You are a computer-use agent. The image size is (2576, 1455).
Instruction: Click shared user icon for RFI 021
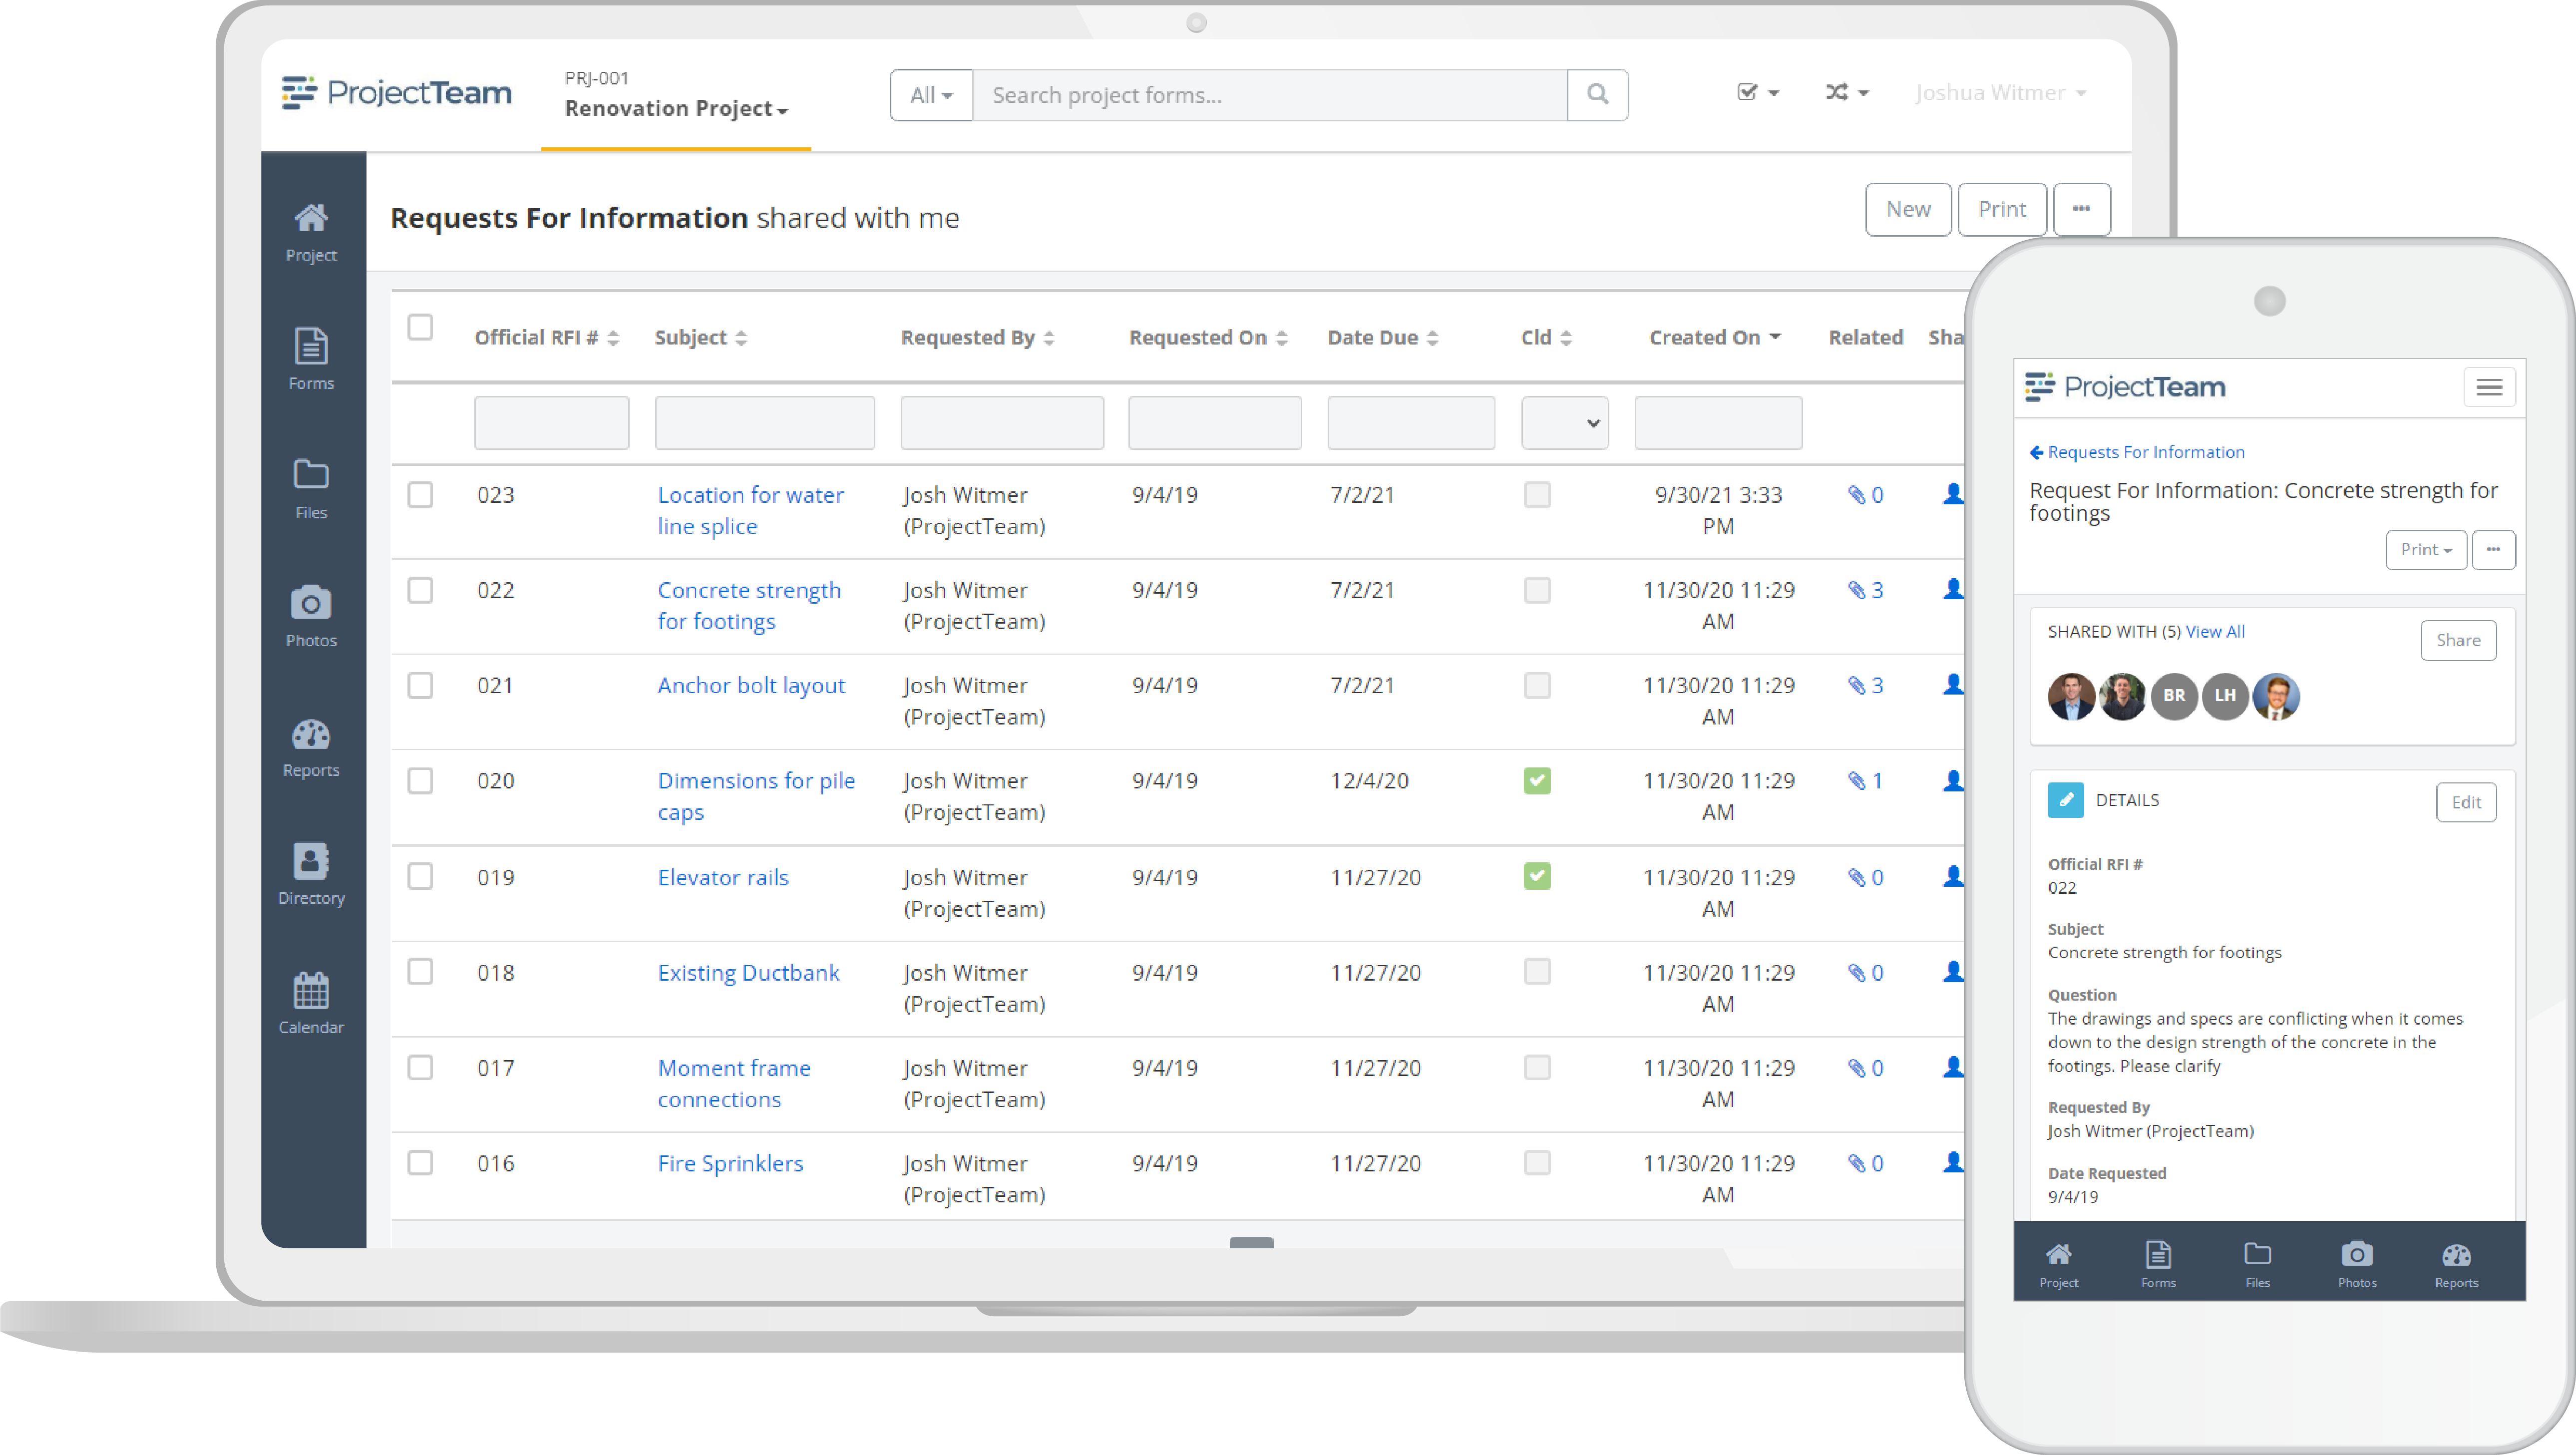point(1952,685)
